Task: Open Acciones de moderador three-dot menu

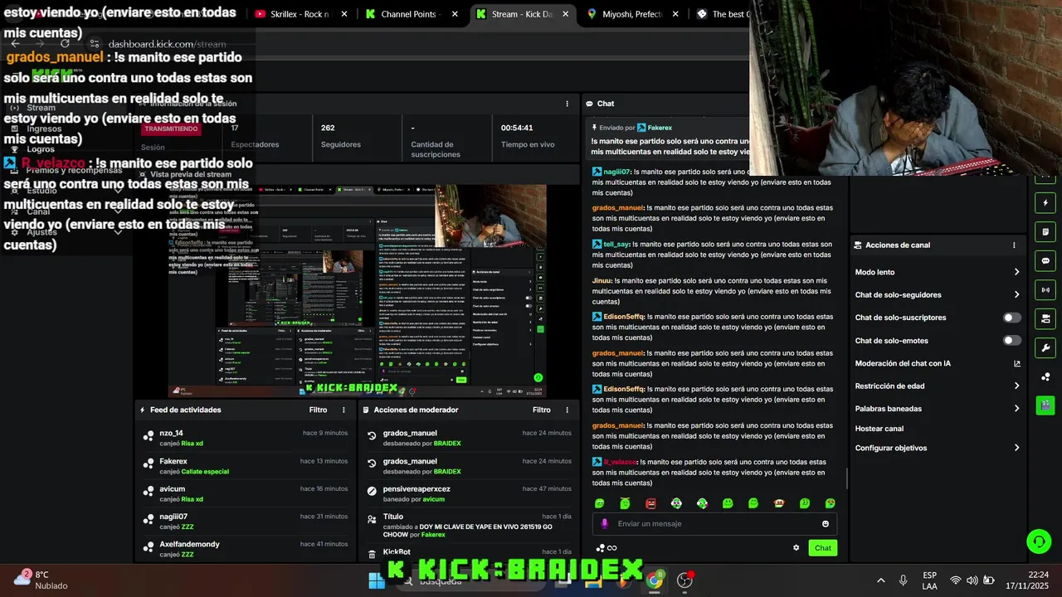Action: tap(568, 410)
